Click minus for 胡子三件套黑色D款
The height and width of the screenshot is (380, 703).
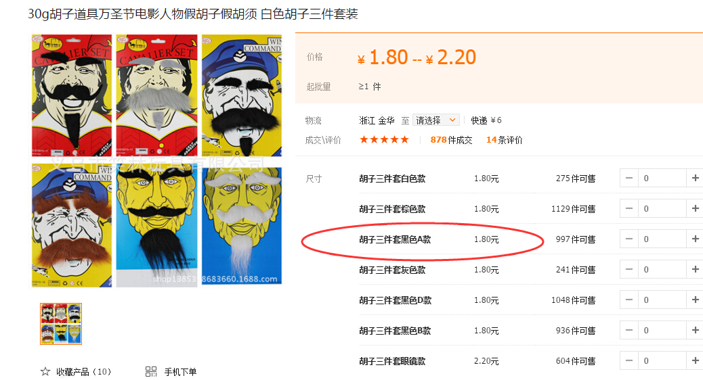(x=629, y=300)
